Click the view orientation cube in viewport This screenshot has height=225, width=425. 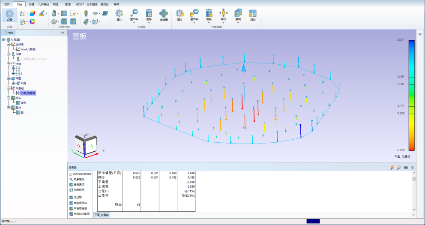(85, 144)
